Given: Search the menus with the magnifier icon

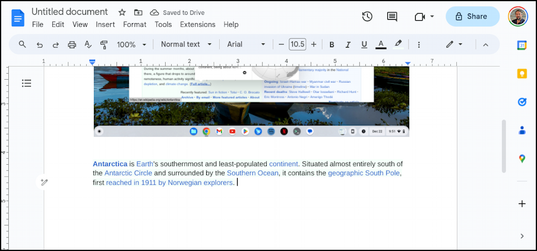Looking at the screenshot, I should click(x=22, y=44).
